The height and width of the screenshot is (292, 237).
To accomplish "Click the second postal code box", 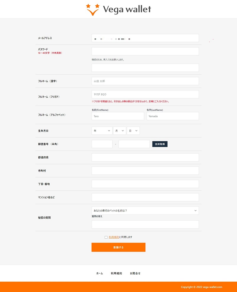I will [134, 144].
